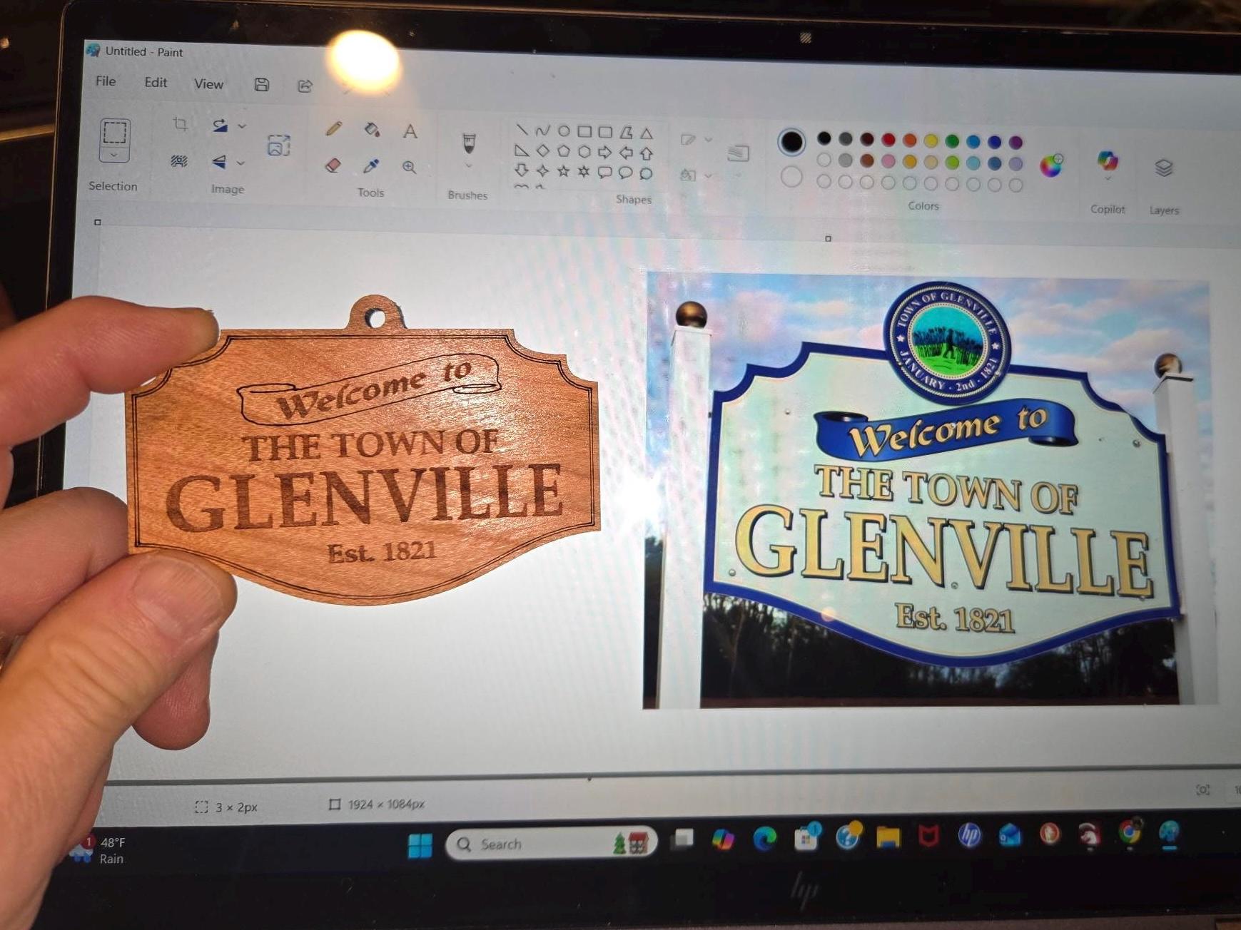This screenshot has height=930, width=1241.
Task: Open the weather widget showing 48°F Rain
Action: pos(100,850)
